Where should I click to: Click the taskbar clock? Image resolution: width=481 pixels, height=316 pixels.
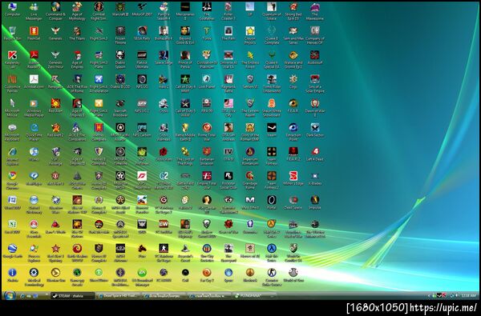[469, 296]
